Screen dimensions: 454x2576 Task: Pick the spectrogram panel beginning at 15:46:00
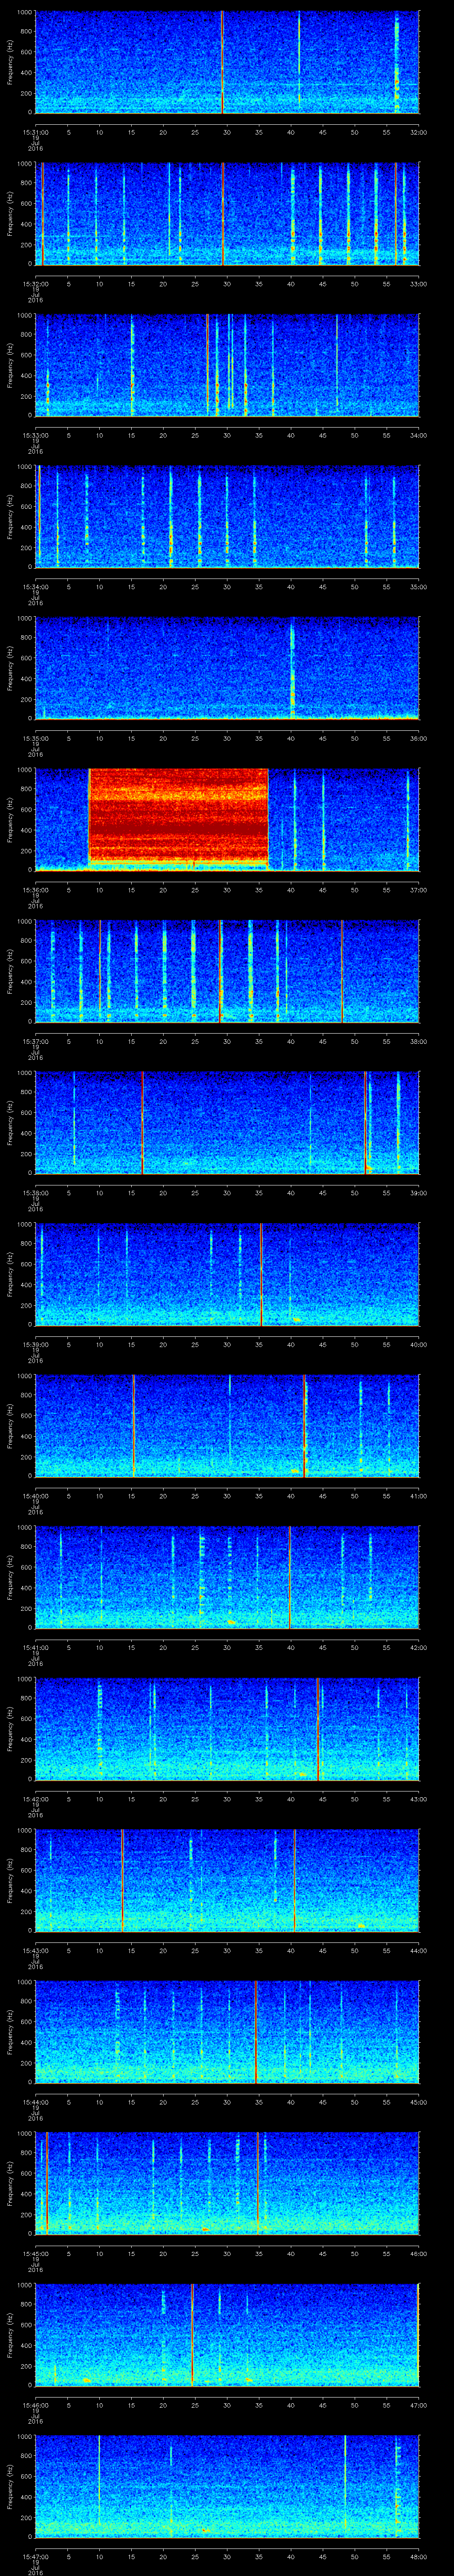[227, 2335]
